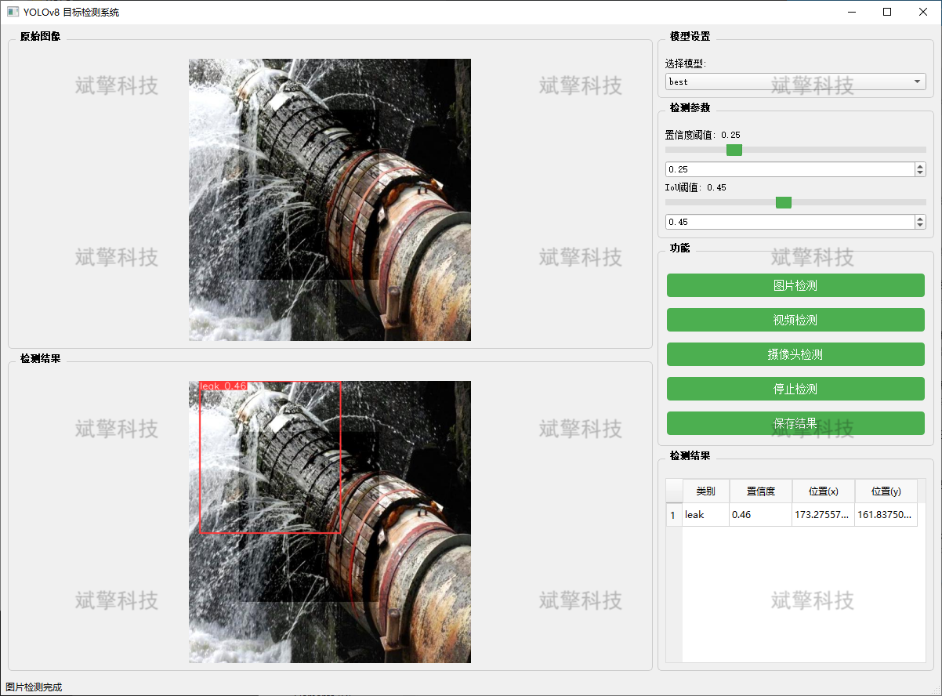Screen dimensions: 942x696
Task: Click the table corner select-all button
Action: pos(674,491)
